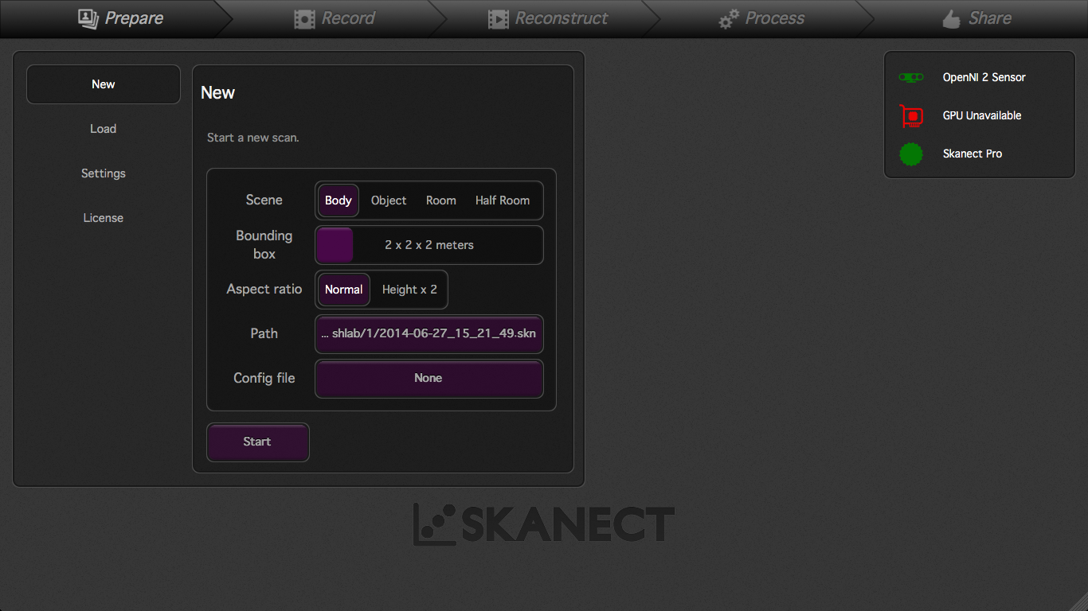Click the Aspect ratio label
This screenshot has width=1088, height=611.
(264, 290)
